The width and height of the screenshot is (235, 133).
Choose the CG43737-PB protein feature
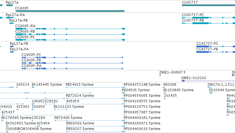216,52
